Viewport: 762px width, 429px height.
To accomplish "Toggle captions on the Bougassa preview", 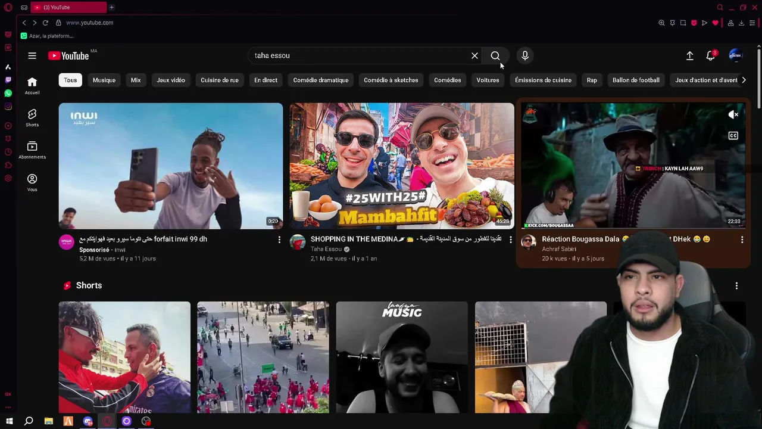I will (733, 136).
